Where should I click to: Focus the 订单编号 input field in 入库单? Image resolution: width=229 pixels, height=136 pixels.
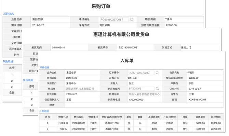[141, 73]
